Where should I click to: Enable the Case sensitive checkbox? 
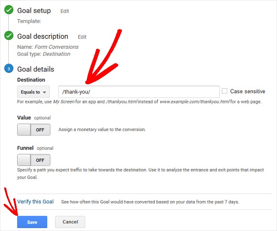224,91
